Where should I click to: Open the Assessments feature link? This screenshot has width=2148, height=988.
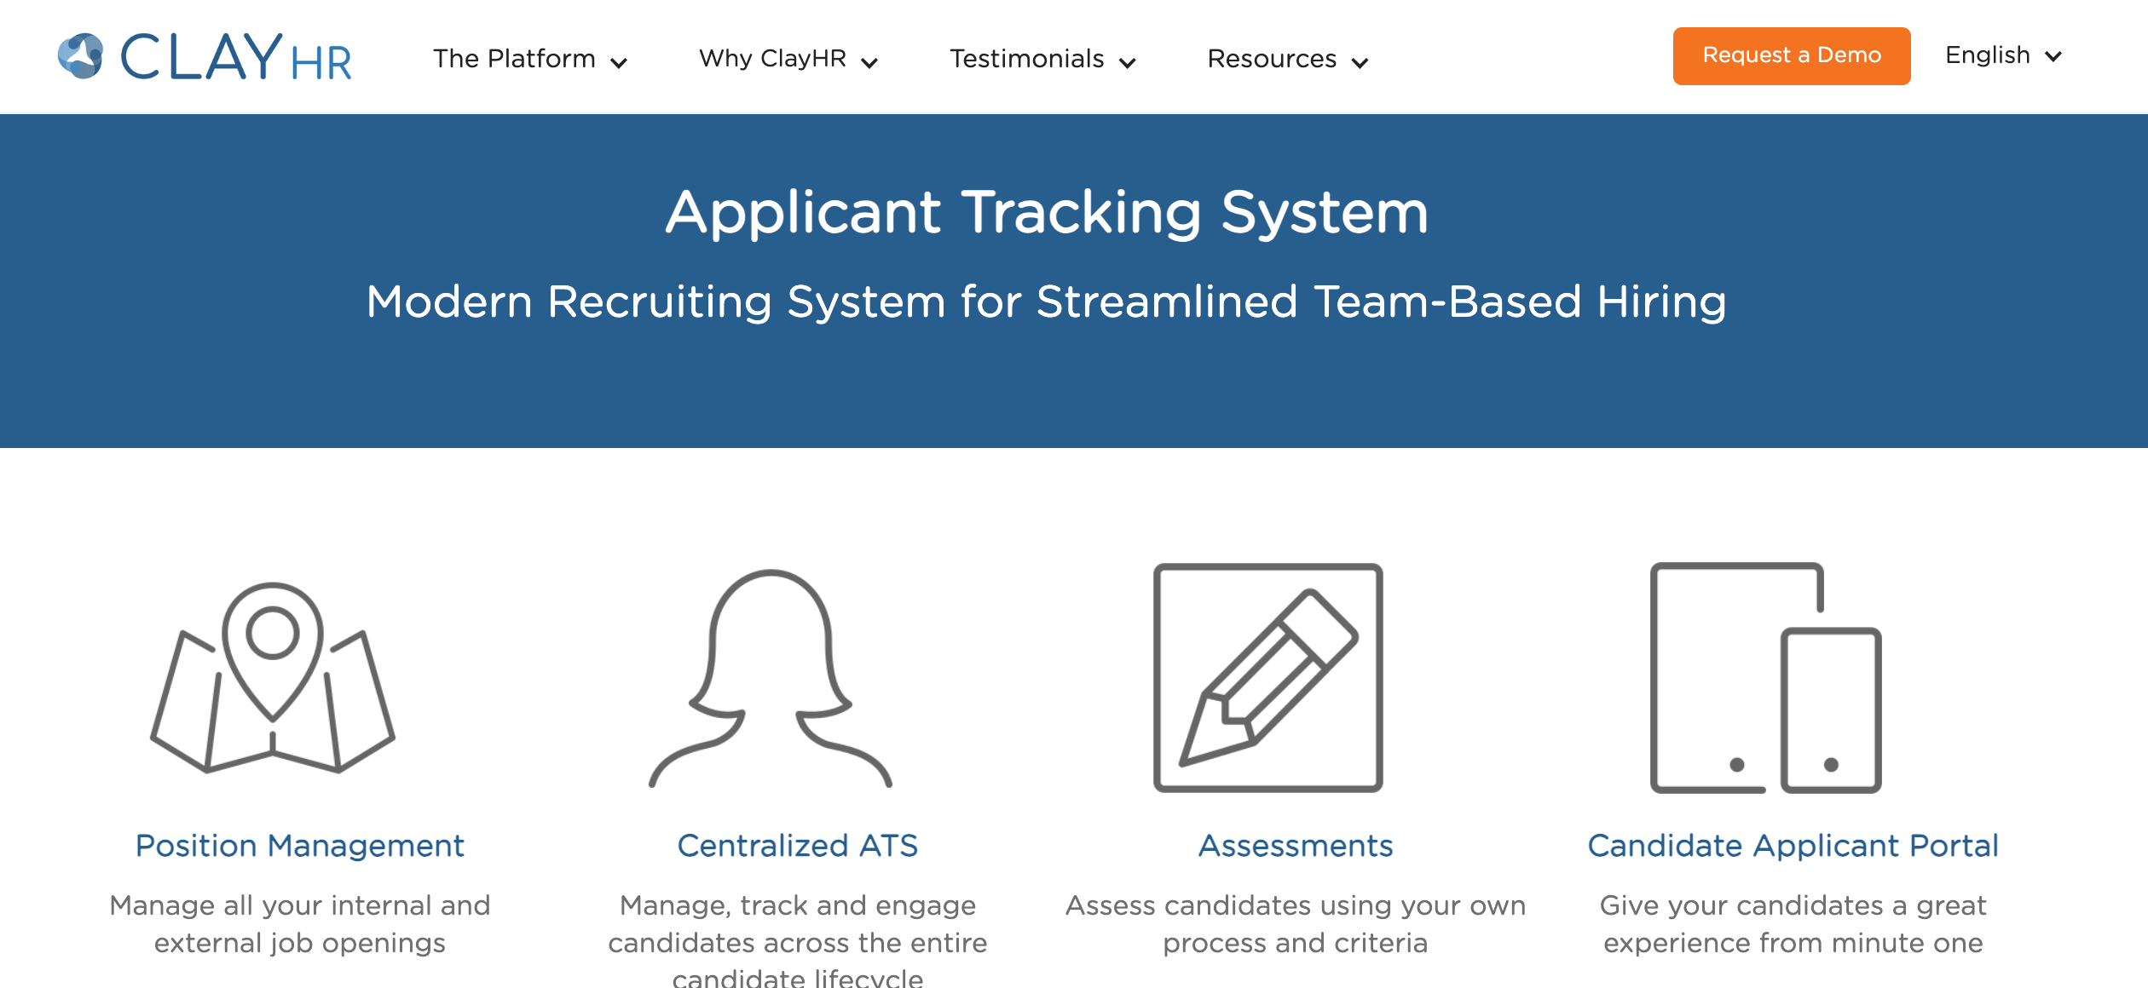(1295, 846)
